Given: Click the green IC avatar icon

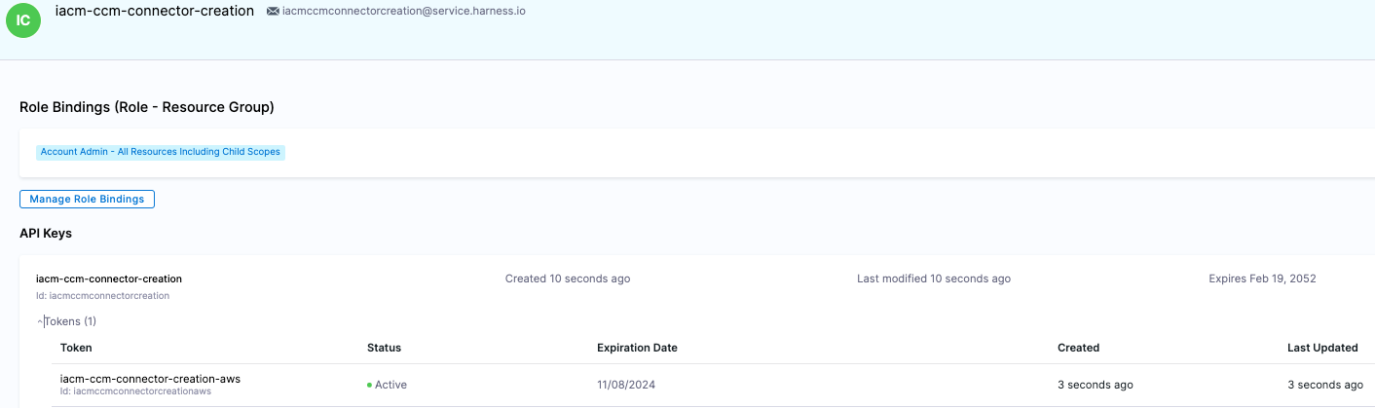Looking at the screenshot, I should [23, 20].
